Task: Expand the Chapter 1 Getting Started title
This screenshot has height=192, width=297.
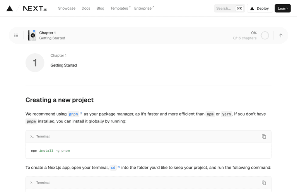Action: click(52, 36)
